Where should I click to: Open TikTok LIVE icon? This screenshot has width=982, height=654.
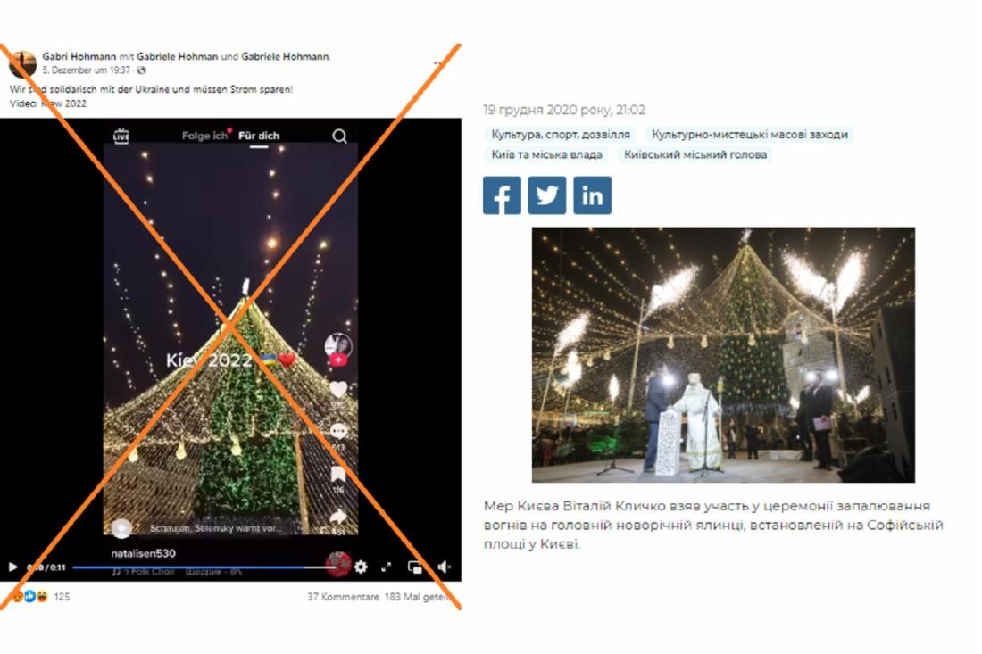click(121, 136)
